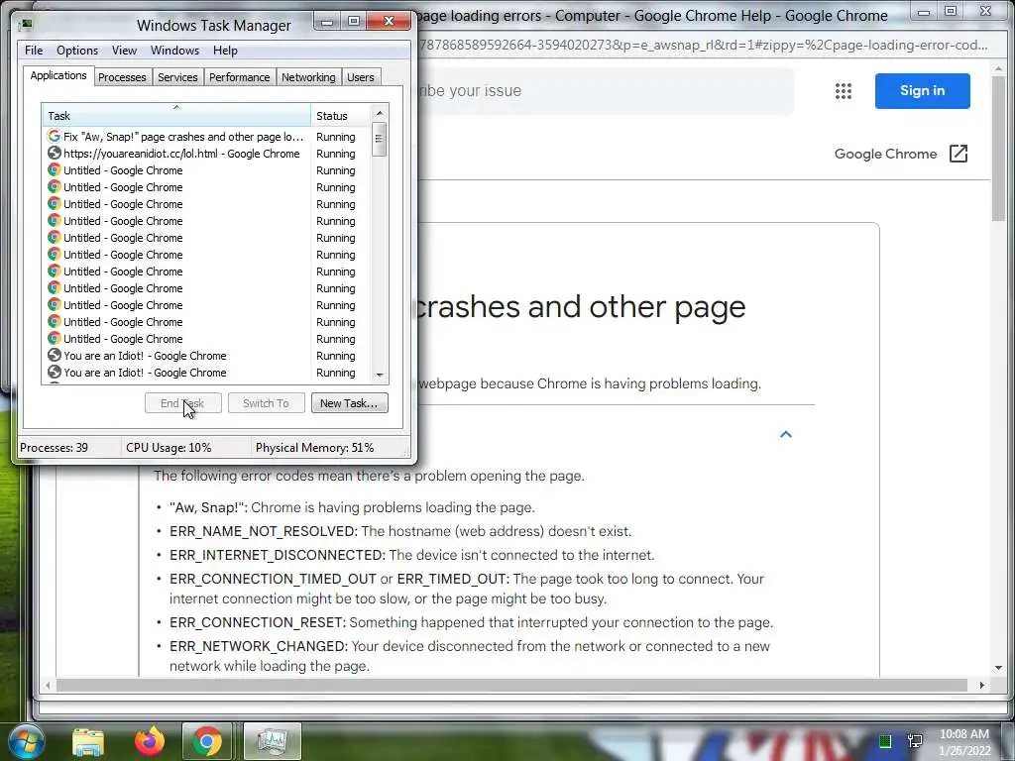Click the task list scroll up arrow
The width and height of the screenshot is (1015, 761).
(380, 113)
